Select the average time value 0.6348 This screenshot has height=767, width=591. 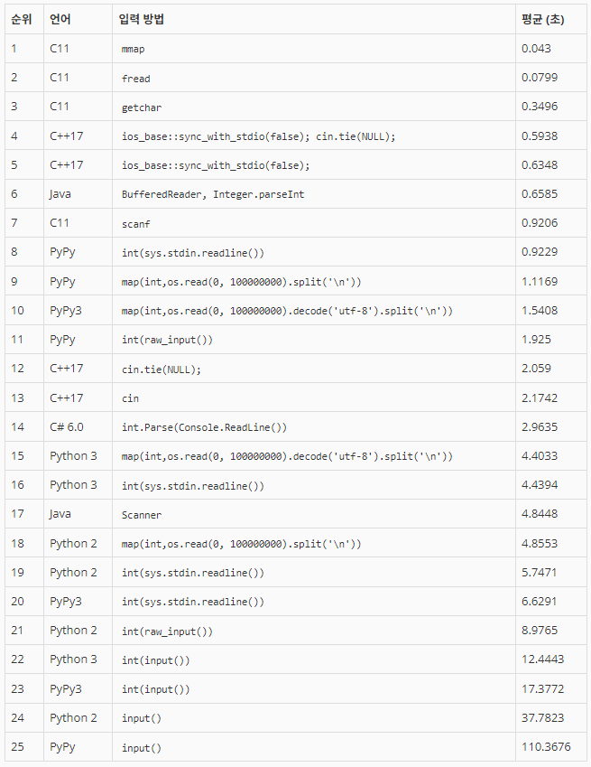(x=540, y=164)
